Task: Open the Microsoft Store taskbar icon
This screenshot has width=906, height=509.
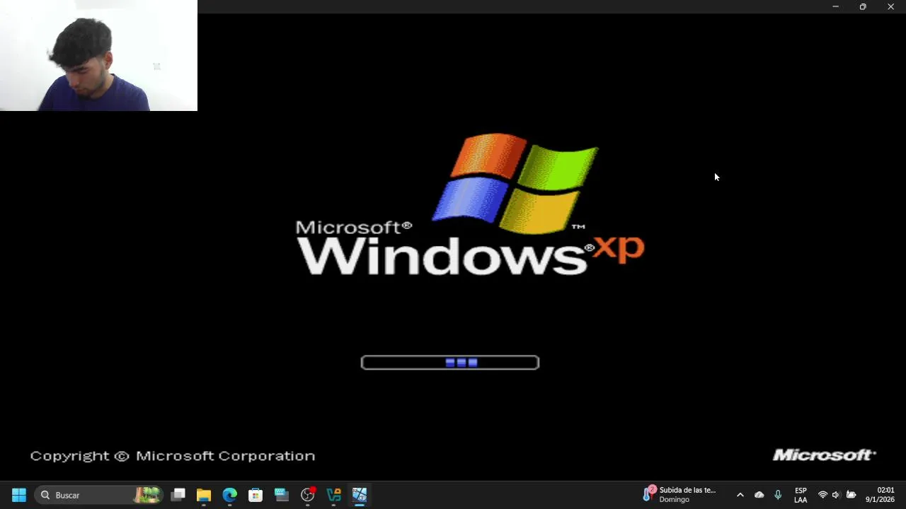Action: click(256, 495)
